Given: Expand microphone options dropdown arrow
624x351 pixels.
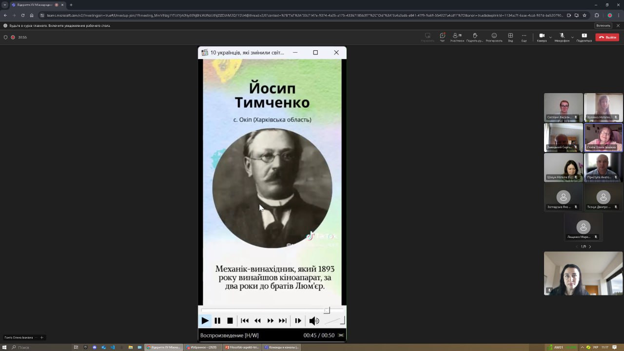Looking at the screenshot, I should click(x=572, y=38).
